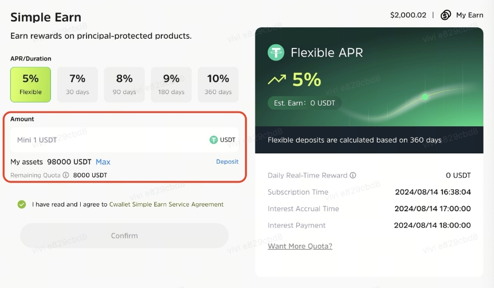This screenshot has height=288, width=494.
Task: Click the Max amount link
Action: click(x=103, y=162)
